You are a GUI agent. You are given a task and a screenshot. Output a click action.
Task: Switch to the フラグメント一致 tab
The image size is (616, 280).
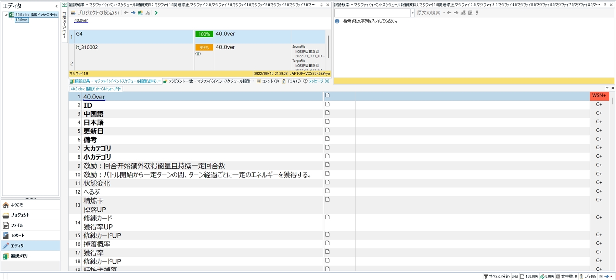tap(209, 81)
